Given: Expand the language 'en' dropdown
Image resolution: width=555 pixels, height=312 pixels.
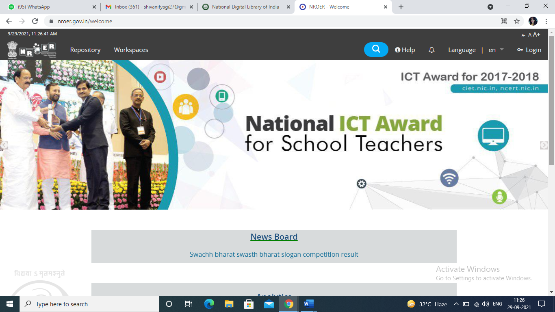Looking at the screenshot, I should (496, 50).
